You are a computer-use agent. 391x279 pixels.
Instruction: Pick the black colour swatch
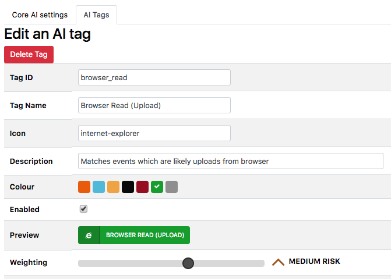(x=128, y=187)
